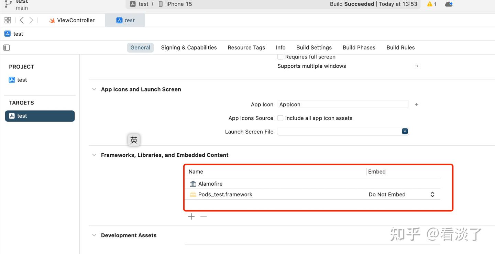Open the Resource Tags tab
495x254 pixels.
246,47
